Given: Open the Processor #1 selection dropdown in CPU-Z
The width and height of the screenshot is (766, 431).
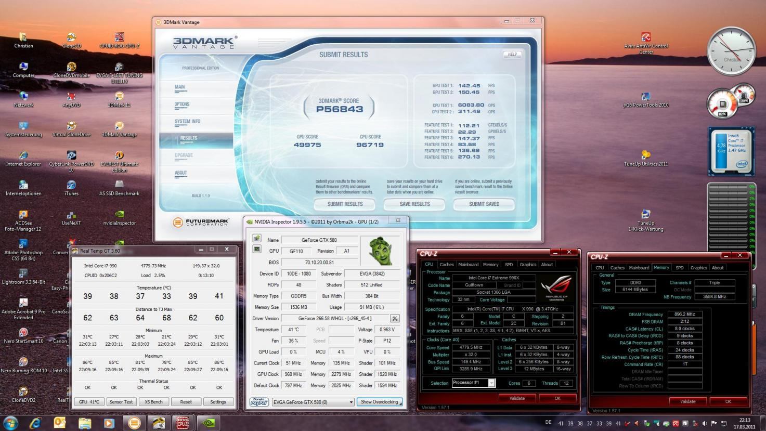Looking at the screenshot, I should coord(473,383).
